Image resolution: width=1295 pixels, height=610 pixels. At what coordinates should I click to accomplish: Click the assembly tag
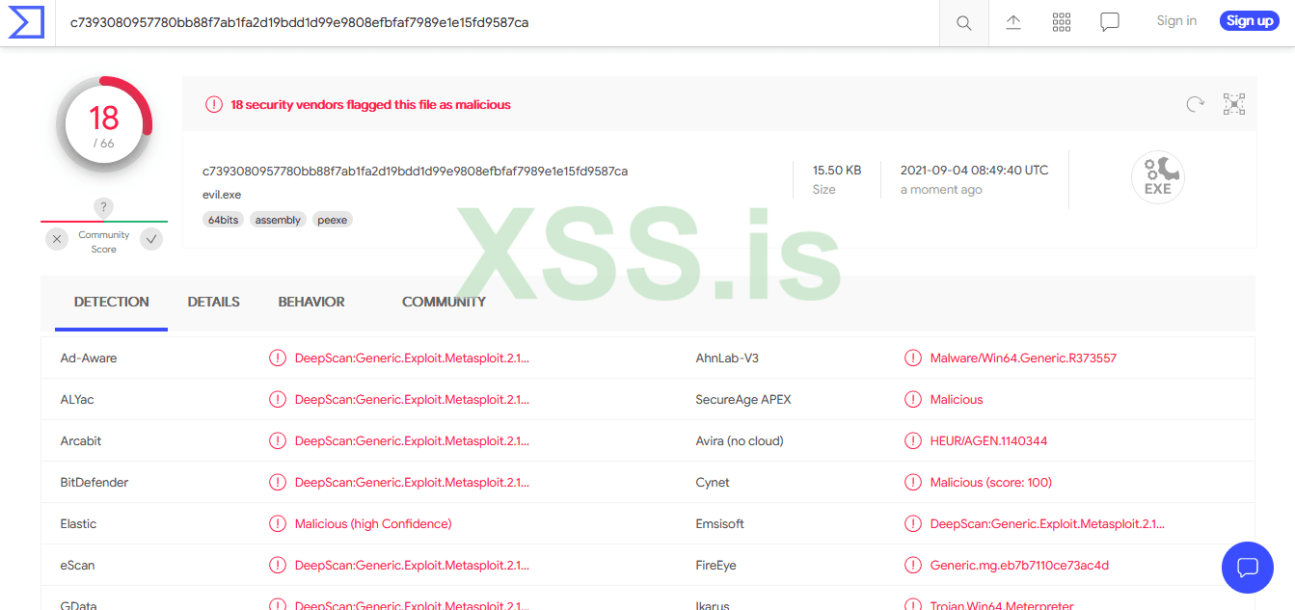coord(278,221)
